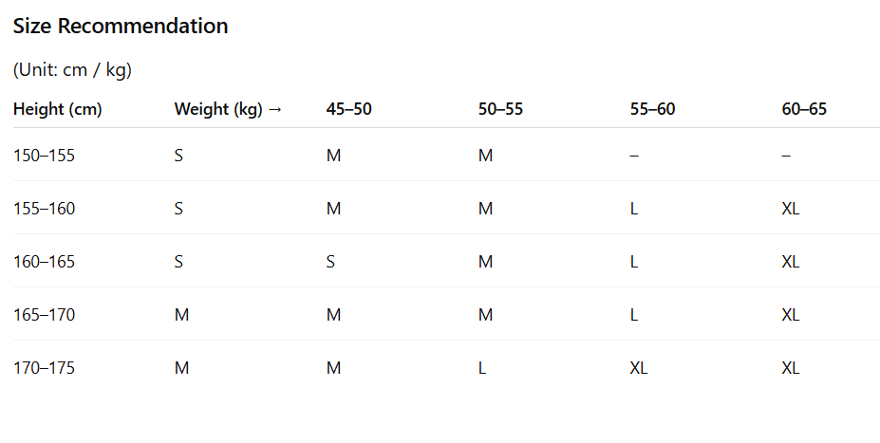Select the 150–155 height row label
The height and width of the screenshot is (443, 880).
[44, 156]
